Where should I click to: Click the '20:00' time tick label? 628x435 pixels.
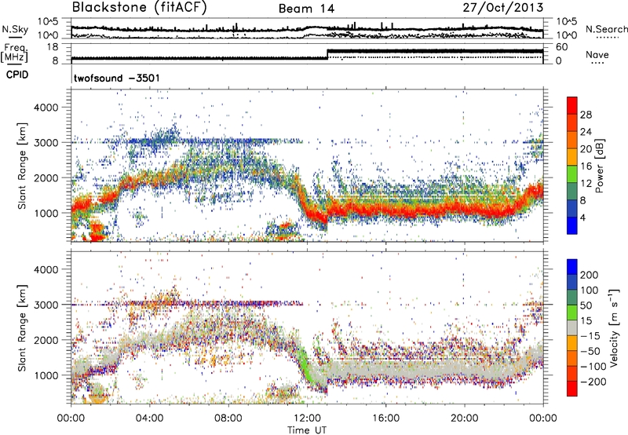tap(465, 419)
